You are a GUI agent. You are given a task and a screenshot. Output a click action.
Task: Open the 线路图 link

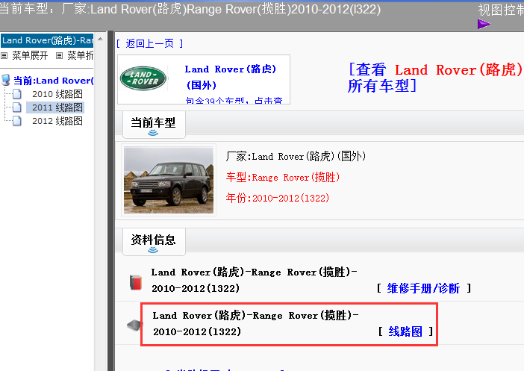point(405,331)
